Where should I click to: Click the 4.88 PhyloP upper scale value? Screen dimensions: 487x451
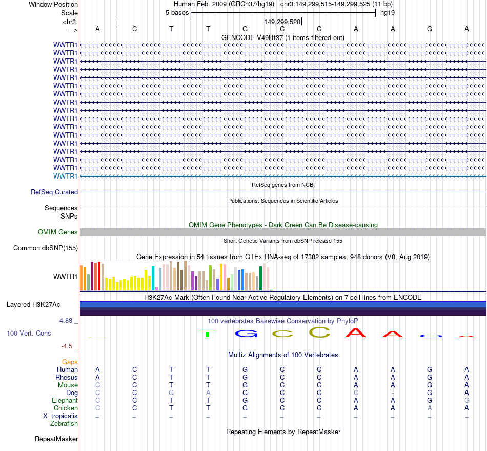point(66,321)
